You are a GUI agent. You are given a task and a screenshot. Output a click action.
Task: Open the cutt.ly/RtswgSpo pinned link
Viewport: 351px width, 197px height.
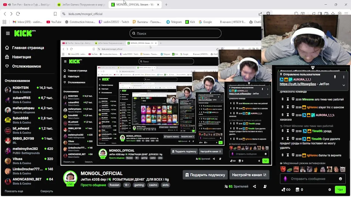pos(298,84)
